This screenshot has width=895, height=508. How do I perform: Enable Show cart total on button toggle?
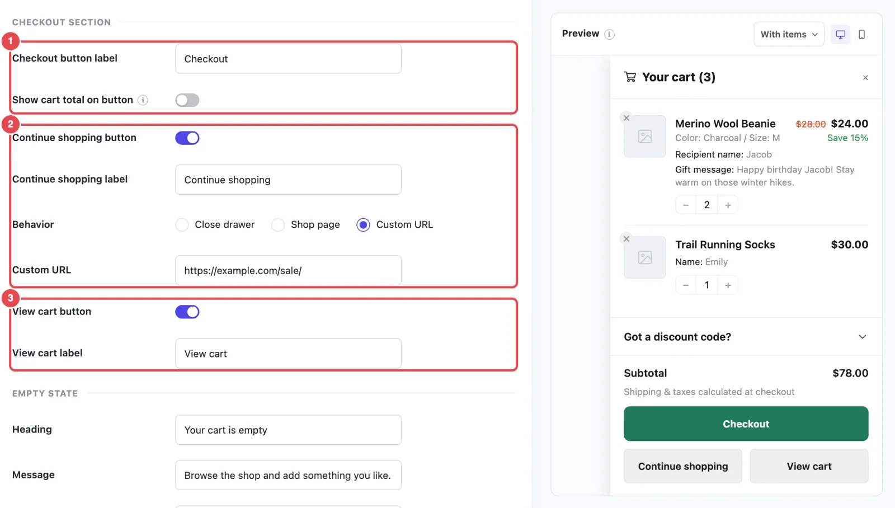187,100
